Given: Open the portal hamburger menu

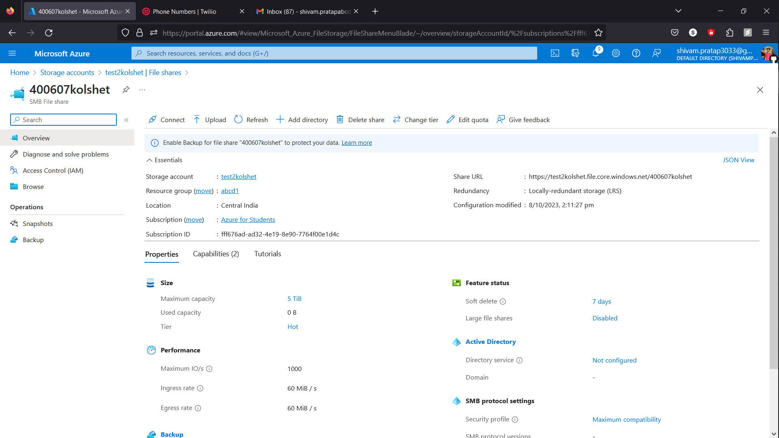Looking at the screenshot, I should tap(13, 53).
